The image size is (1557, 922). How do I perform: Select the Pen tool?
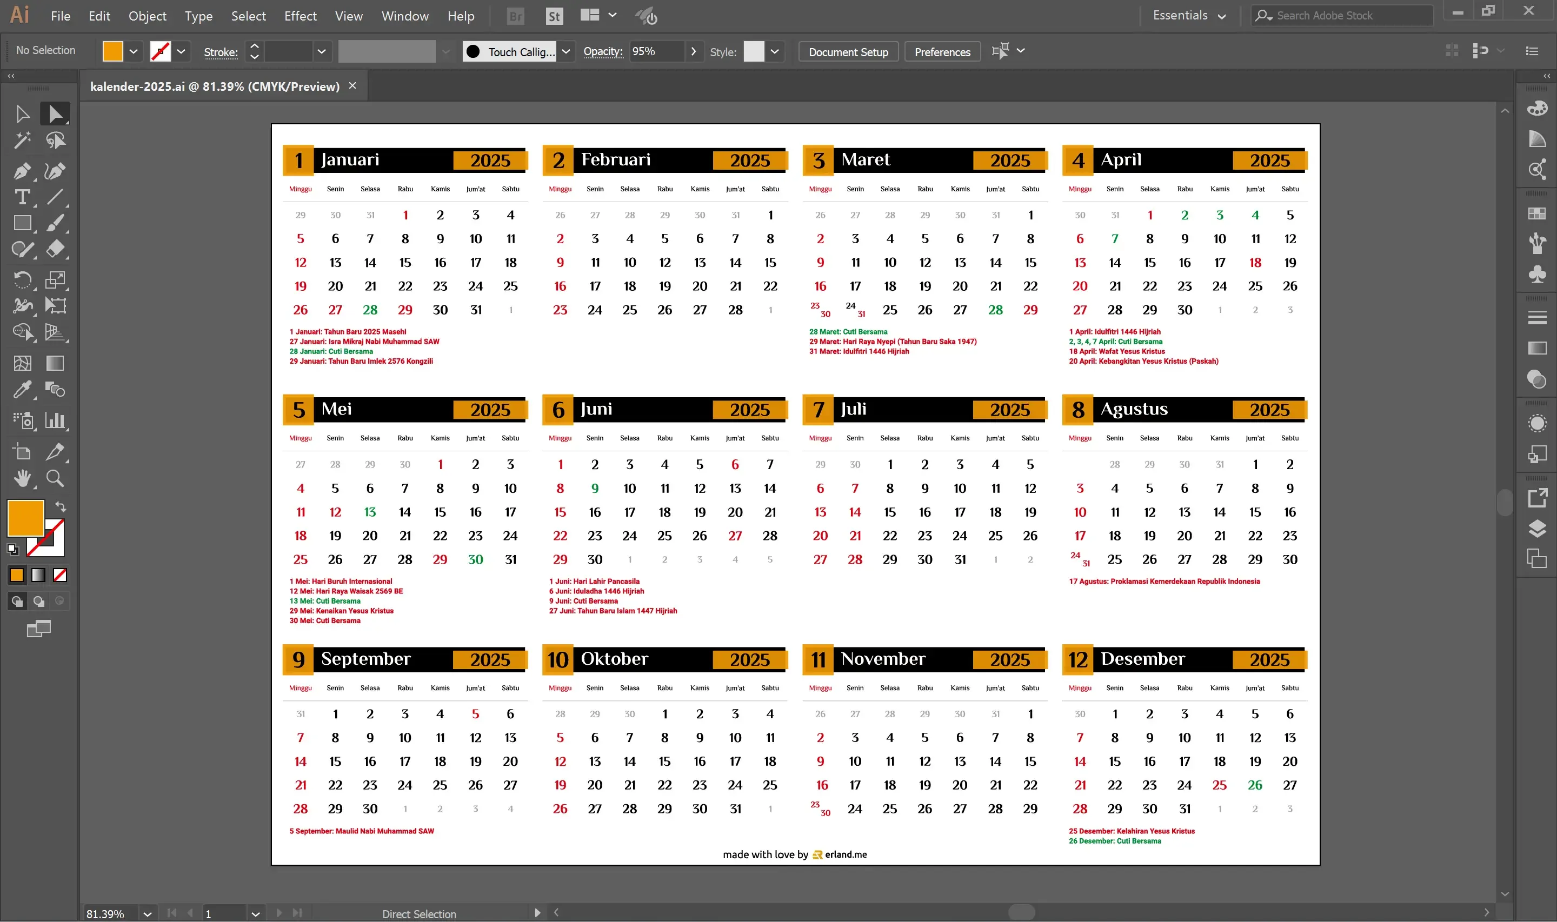pyautogui.click(x=22, y=171)
